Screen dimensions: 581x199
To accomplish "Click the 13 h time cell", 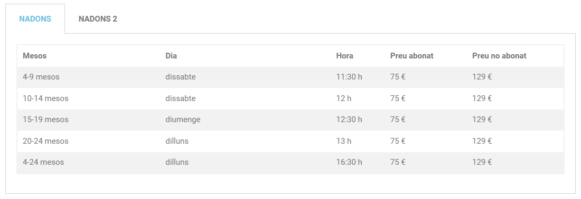I will 343,141.
